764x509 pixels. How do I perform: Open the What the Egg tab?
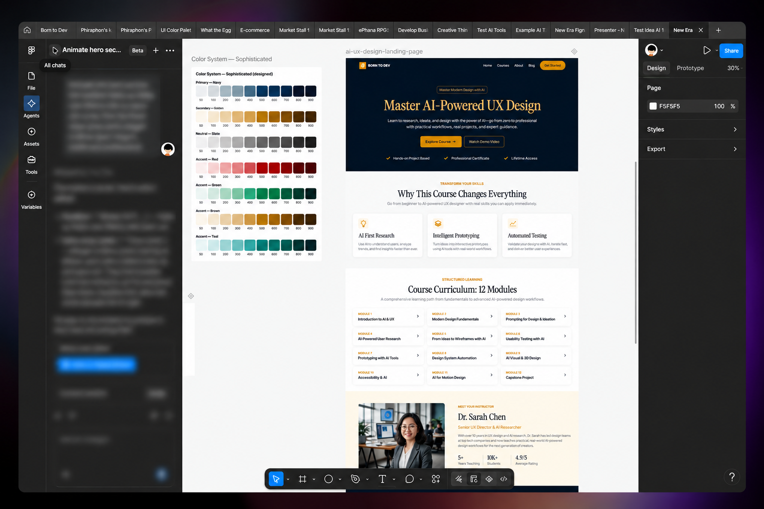tap(215, 30)
